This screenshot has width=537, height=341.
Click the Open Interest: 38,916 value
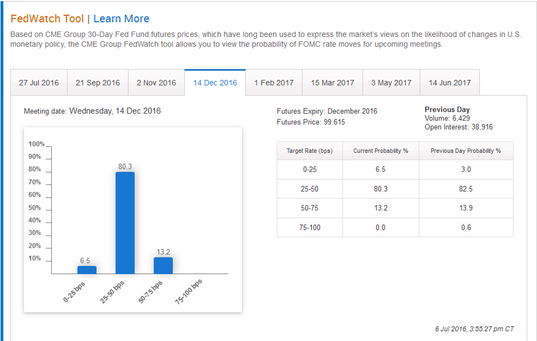tap(459, 127)
